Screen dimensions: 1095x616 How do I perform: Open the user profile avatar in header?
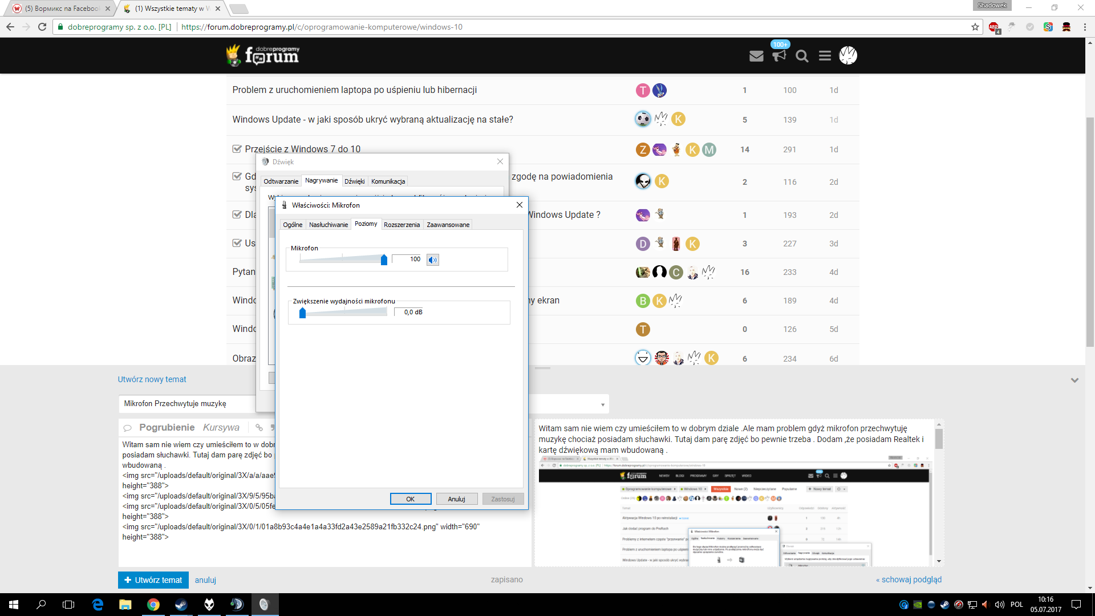pos(848,55)
